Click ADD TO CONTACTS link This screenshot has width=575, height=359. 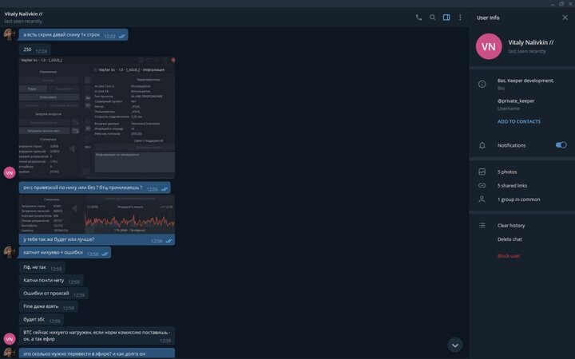point(518,121)
